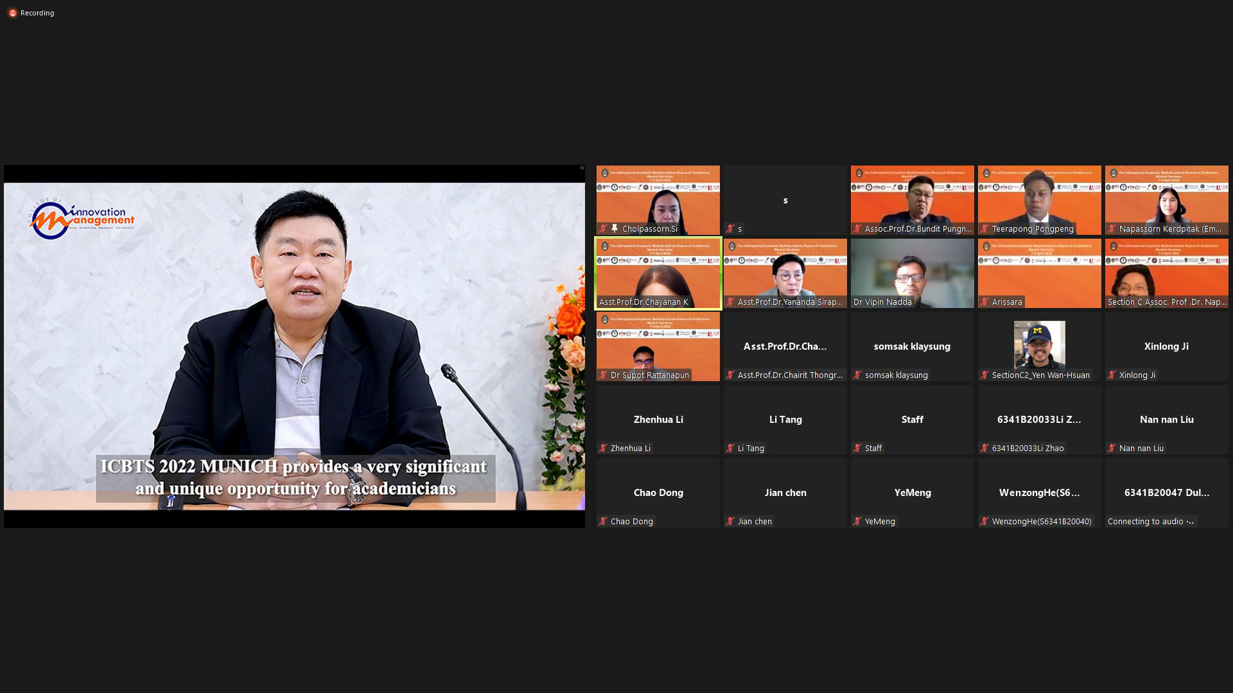Click the Recording label text
This screenshot has height=693, width=1233.
tap(37, 13)
